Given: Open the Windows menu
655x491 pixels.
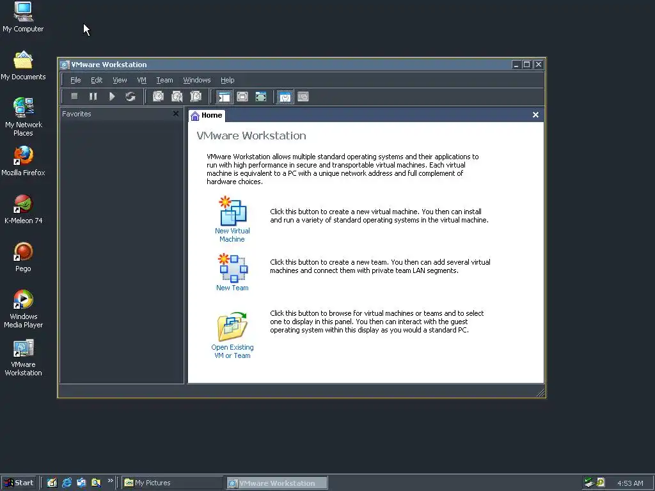Looking at the screenshot, I should tap(197, 80).
